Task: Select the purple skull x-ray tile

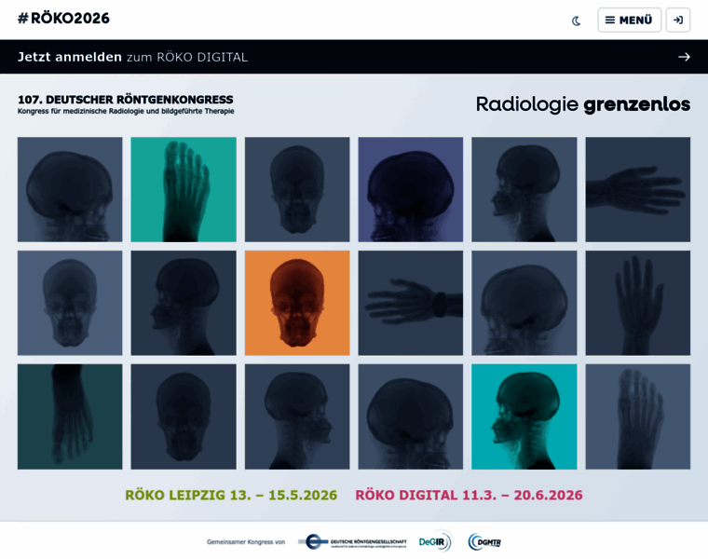Action: (x=411, y=189)
